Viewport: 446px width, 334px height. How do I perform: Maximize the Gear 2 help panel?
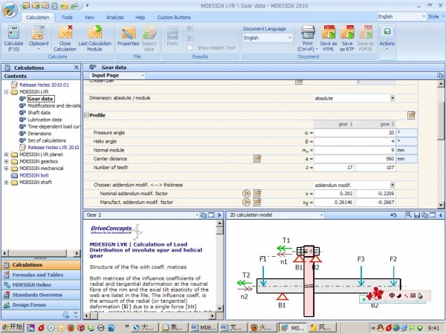click(211, 215)
